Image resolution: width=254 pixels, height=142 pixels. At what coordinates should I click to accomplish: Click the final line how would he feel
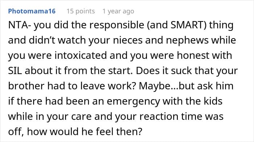coord(75,131)
